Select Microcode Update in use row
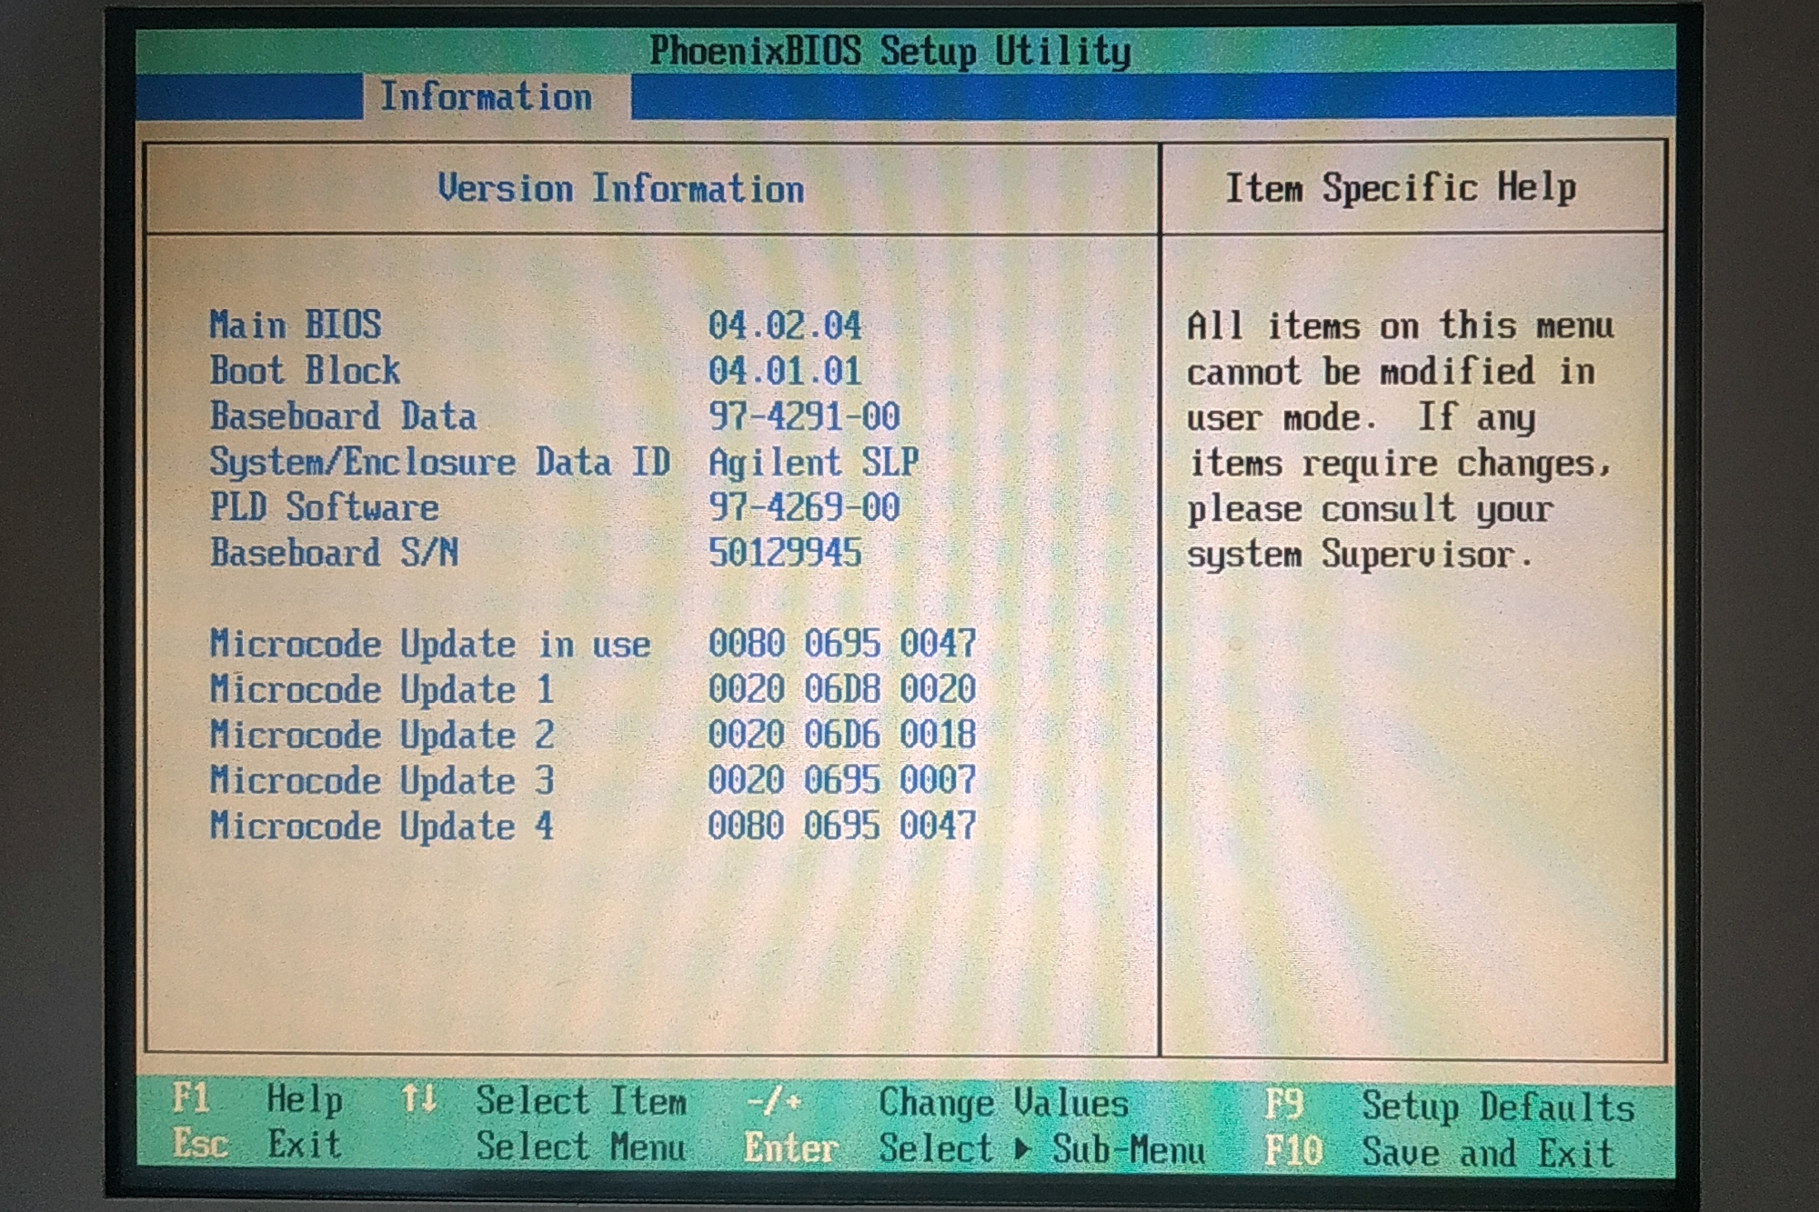This screenshot has height=1212, width=1819. tap(429, 645)
